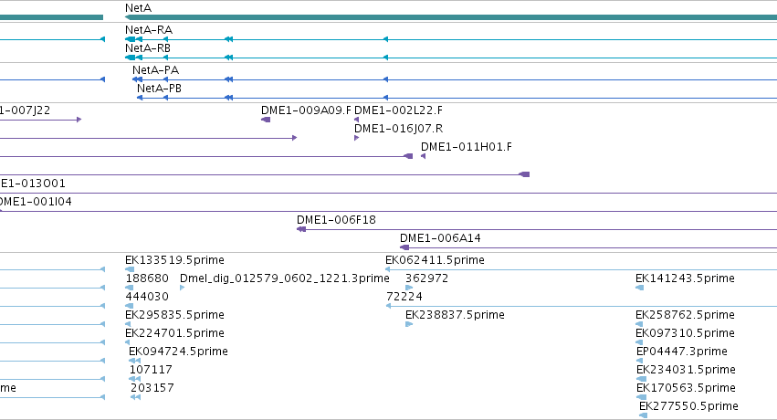This screenshot has height=420, width=777.
Task: Click the 362972 blue arrow glyph
Action: click(x=409, y=288)
